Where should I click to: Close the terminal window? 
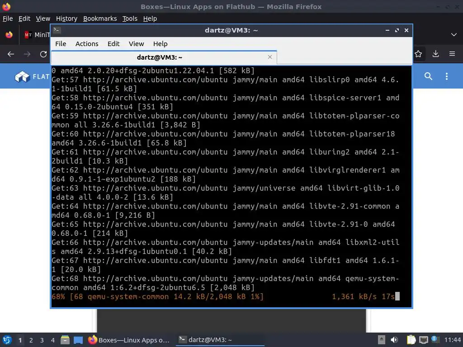tap(406, 30)
